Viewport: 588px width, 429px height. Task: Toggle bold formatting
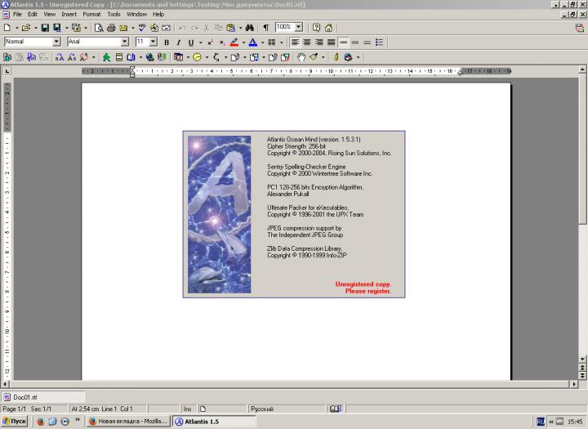(x=167, y=42)
